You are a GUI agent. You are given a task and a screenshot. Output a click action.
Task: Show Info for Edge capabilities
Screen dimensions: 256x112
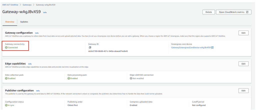click(30, 64)
